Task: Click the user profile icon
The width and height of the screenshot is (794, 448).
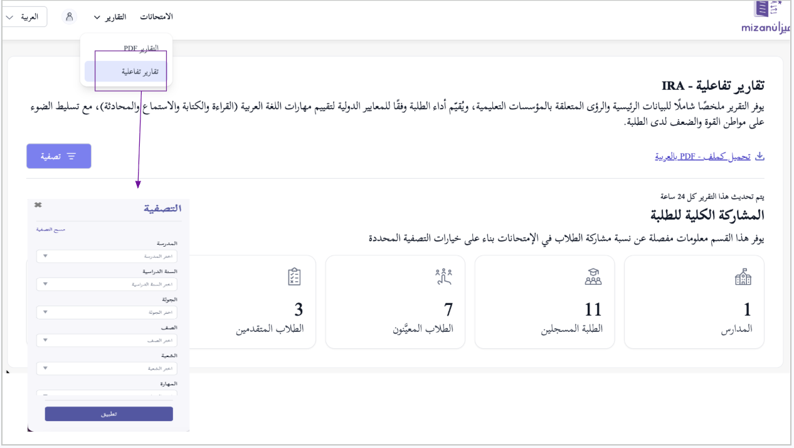Action: click(70, 17)
